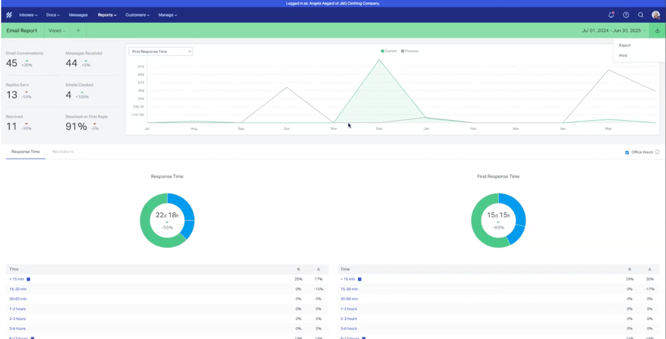Open the Reports dropdown menu

coord(107,15)
